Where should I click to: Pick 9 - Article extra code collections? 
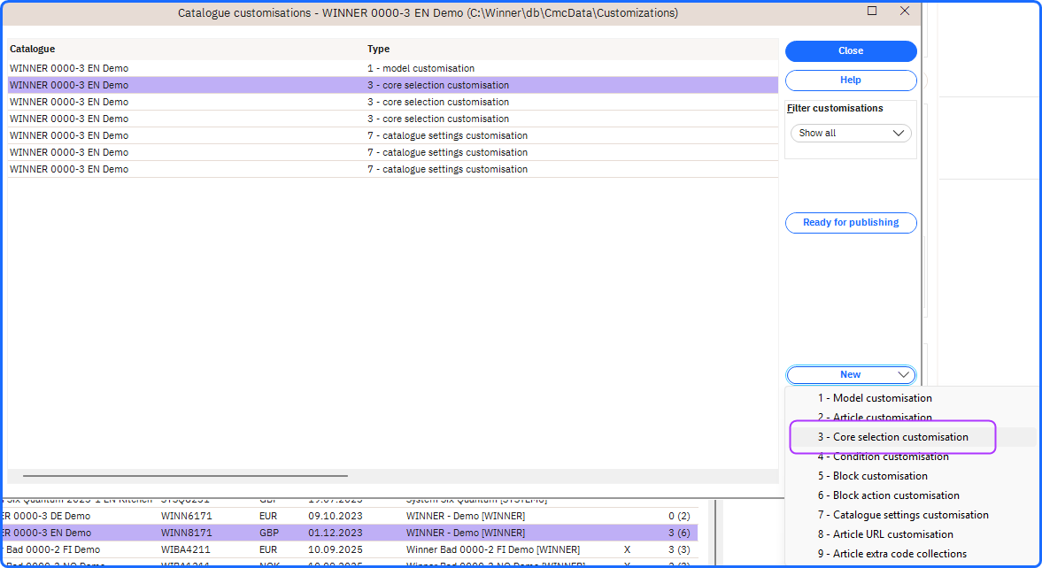(x=891, y=553)
